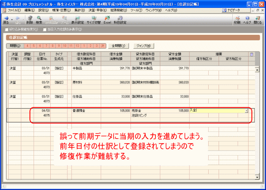
Task: Click the 04/03 date cell
Action: 42,111
